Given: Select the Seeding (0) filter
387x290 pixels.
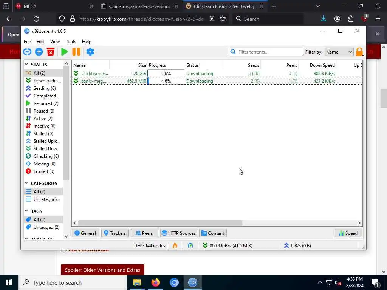Looking at the screenshot, I should point(43,88).
